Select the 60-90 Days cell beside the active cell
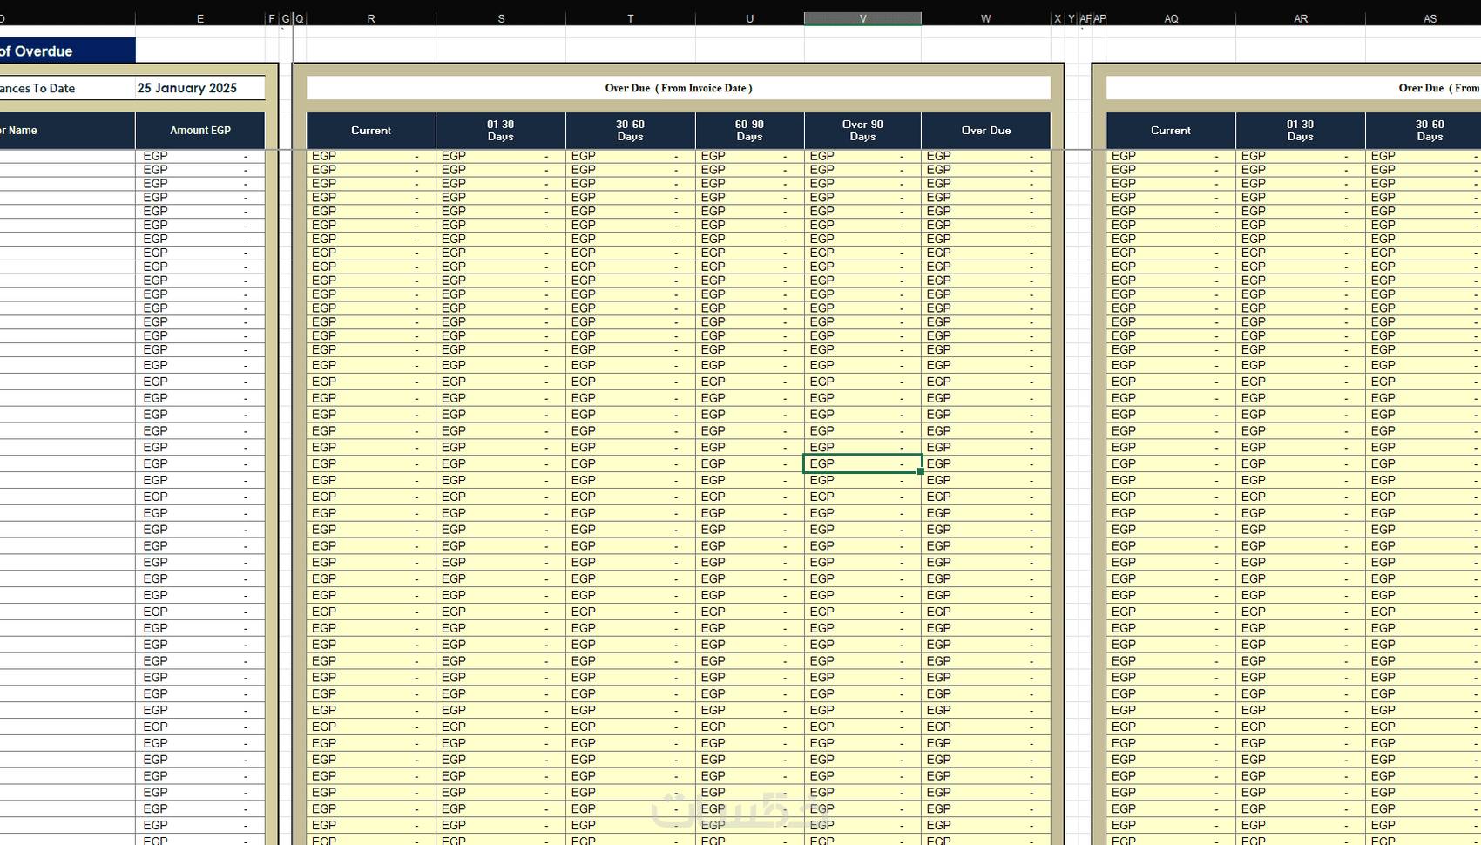Viewport: 1481px width, 845px height. point(750,463)
